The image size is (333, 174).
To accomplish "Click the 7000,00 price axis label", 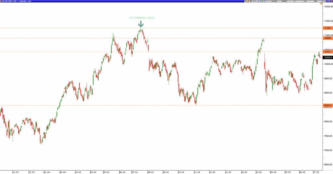I will (328, 150).
